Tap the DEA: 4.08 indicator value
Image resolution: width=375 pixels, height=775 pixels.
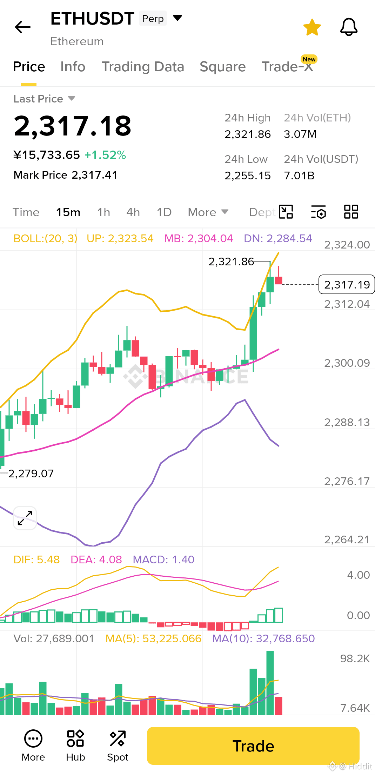coord(96,559)
